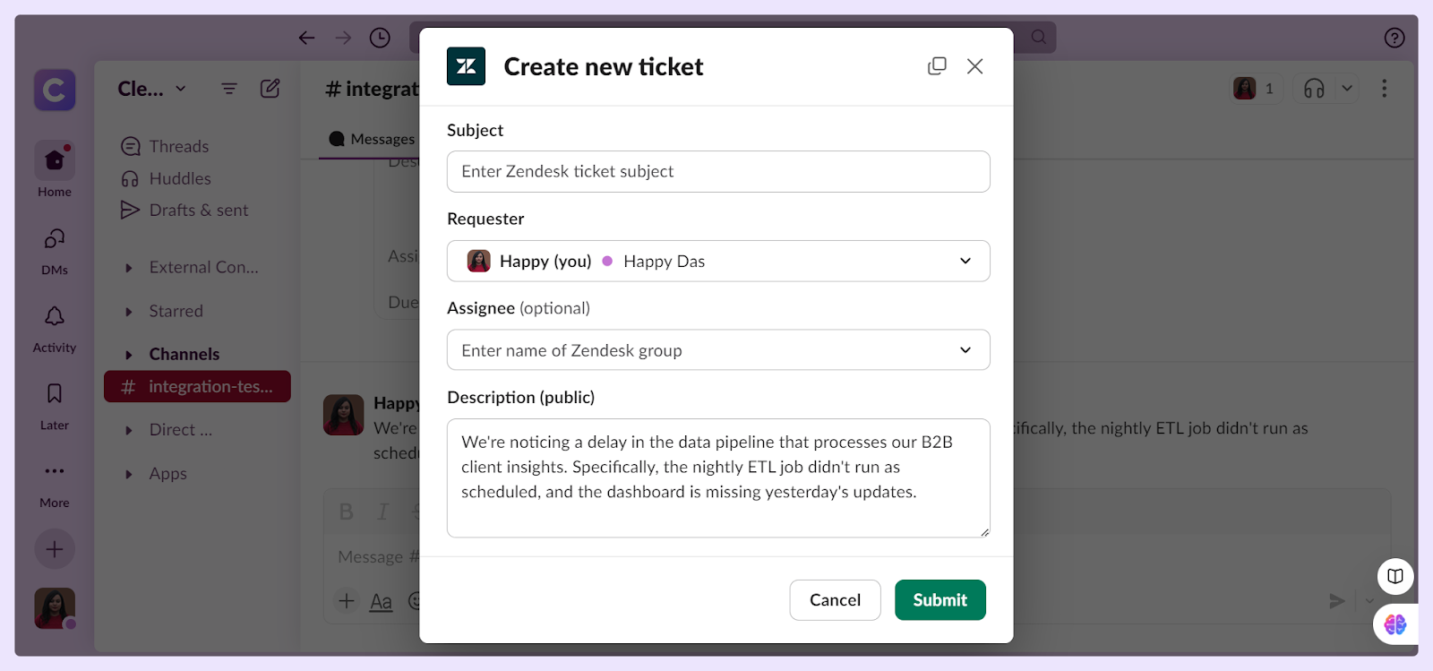Click the Zendesk logo in dialog header
Screen dimensions: 1433x671
(466, 66)
